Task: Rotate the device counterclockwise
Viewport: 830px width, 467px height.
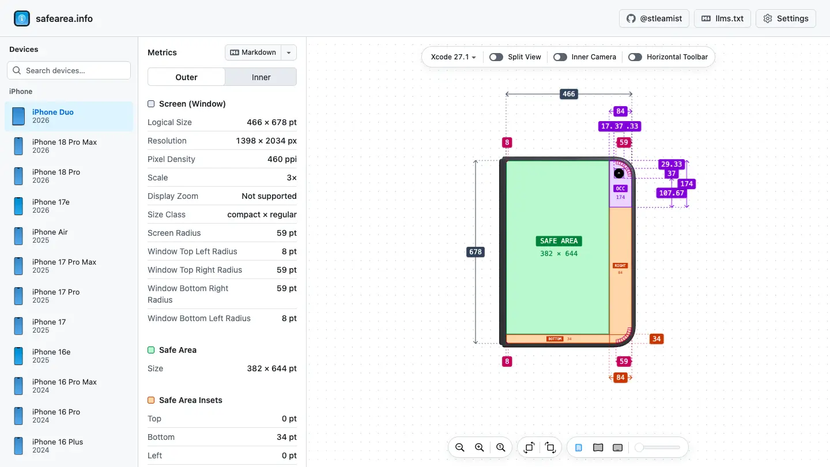Action: 550,447
